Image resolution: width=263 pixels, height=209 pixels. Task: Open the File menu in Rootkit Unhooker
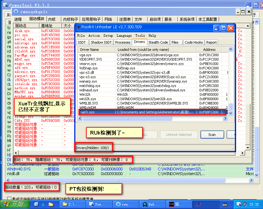81,35
